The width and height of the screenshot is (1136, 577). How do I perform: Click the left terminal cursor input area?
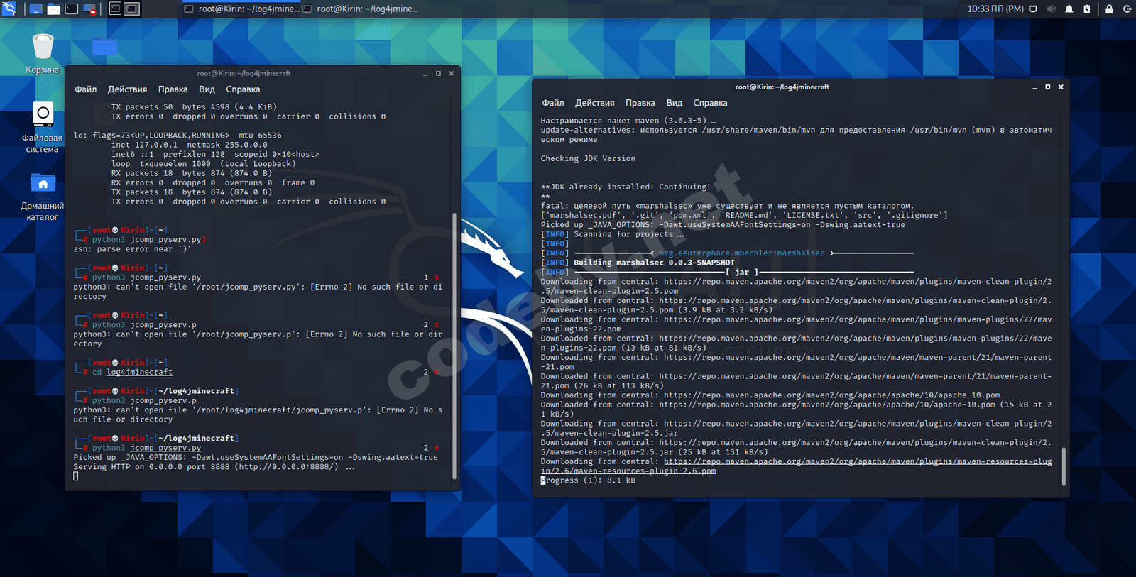tap(76, 476)
